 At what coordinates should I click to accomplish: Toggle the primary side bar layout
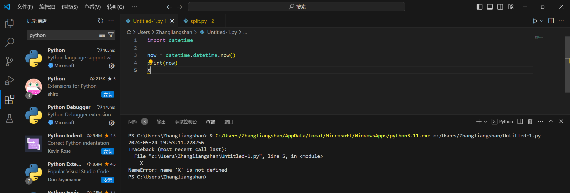479,7
